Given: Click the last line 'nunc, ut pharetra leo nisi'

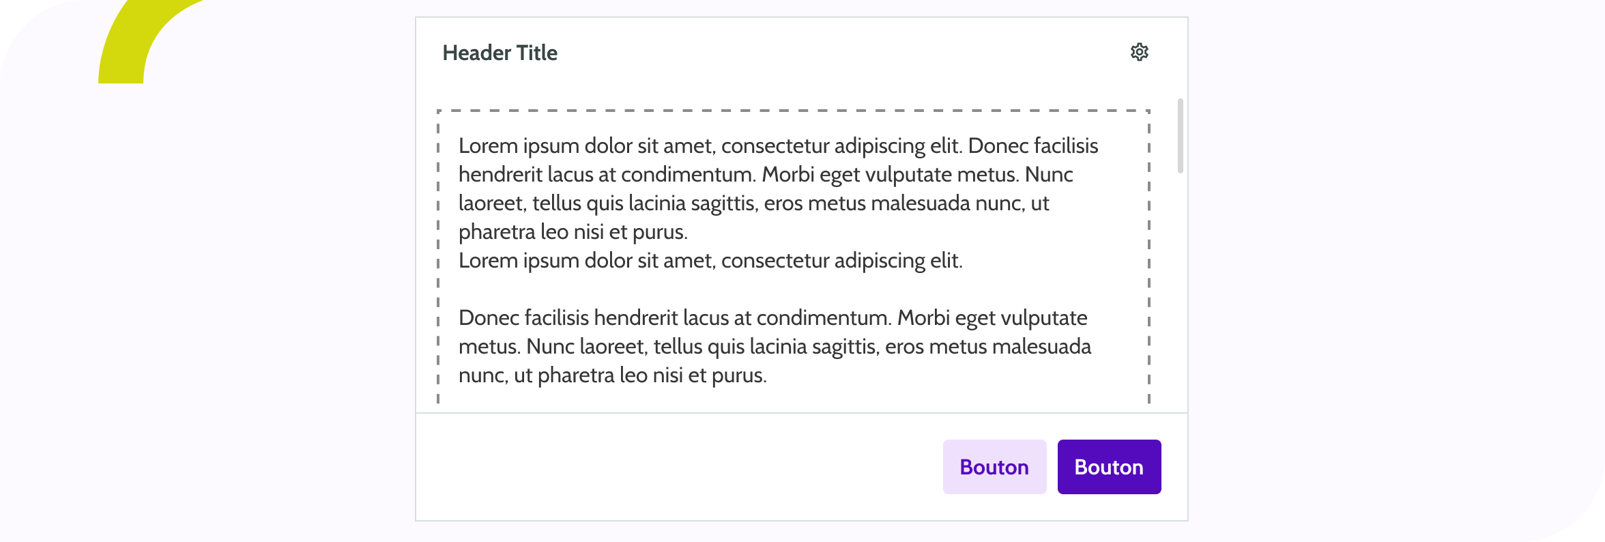Looking at the screenshot, I should click(x=612, y=375).
